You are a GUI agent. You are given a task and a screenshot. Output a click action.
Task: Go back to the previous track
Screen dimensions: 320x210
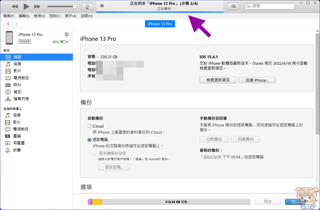[15, 6]
